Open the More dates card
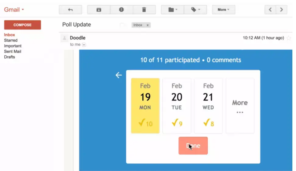Image resolution: width=296 pixels, height=171 pixels. [240, 106]
